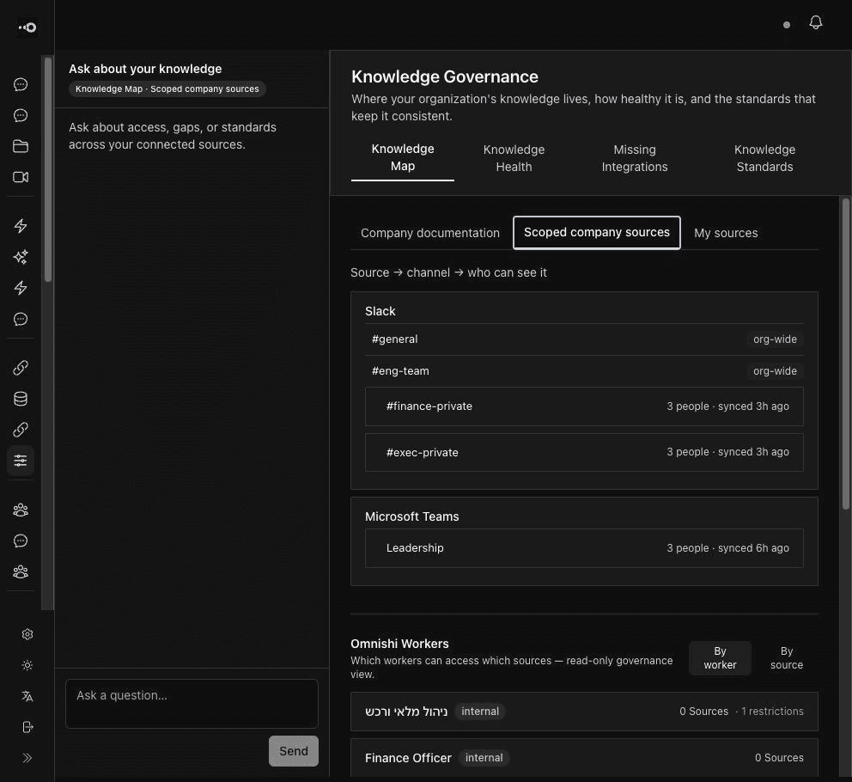Select the Scoped company sources sub-tab
This screenshot has height=782, width=852.
click(x=597, y=232)
